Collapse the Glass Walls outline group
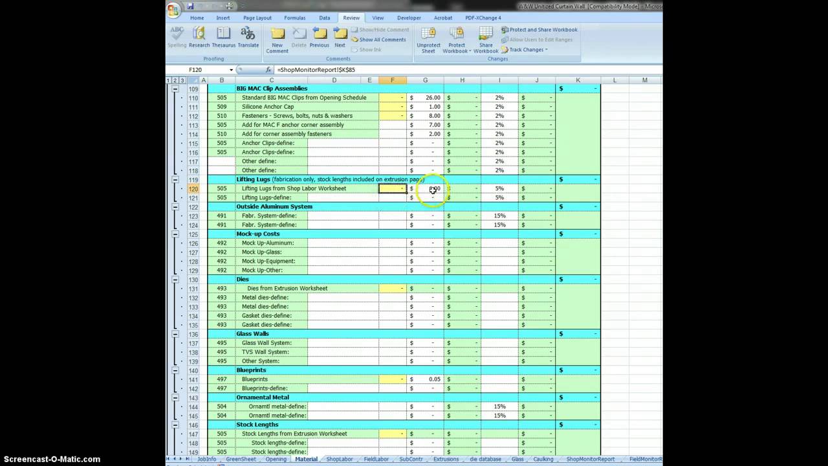This screenshot has height=466, width=828. [x=175, y=334]
